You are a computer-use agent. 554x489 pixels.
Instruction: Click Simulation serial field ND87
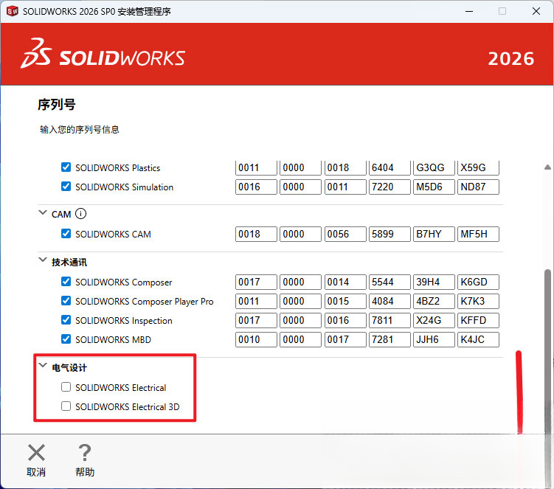click(478, 187)
